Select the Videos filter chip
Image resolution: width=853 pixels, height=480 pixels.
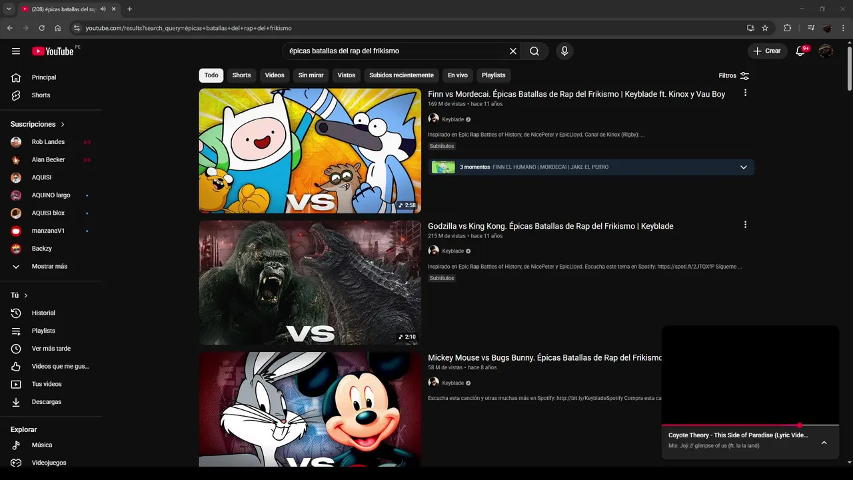(275, 75)
